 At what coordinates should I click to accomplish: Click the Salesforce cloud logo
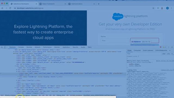pyautogui.click(x=118, y=17)
